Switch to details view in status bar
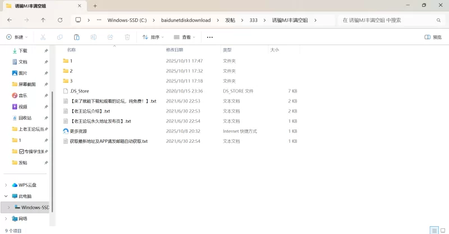This screenshot has height=234, width=449. click(x=433, y=230)
